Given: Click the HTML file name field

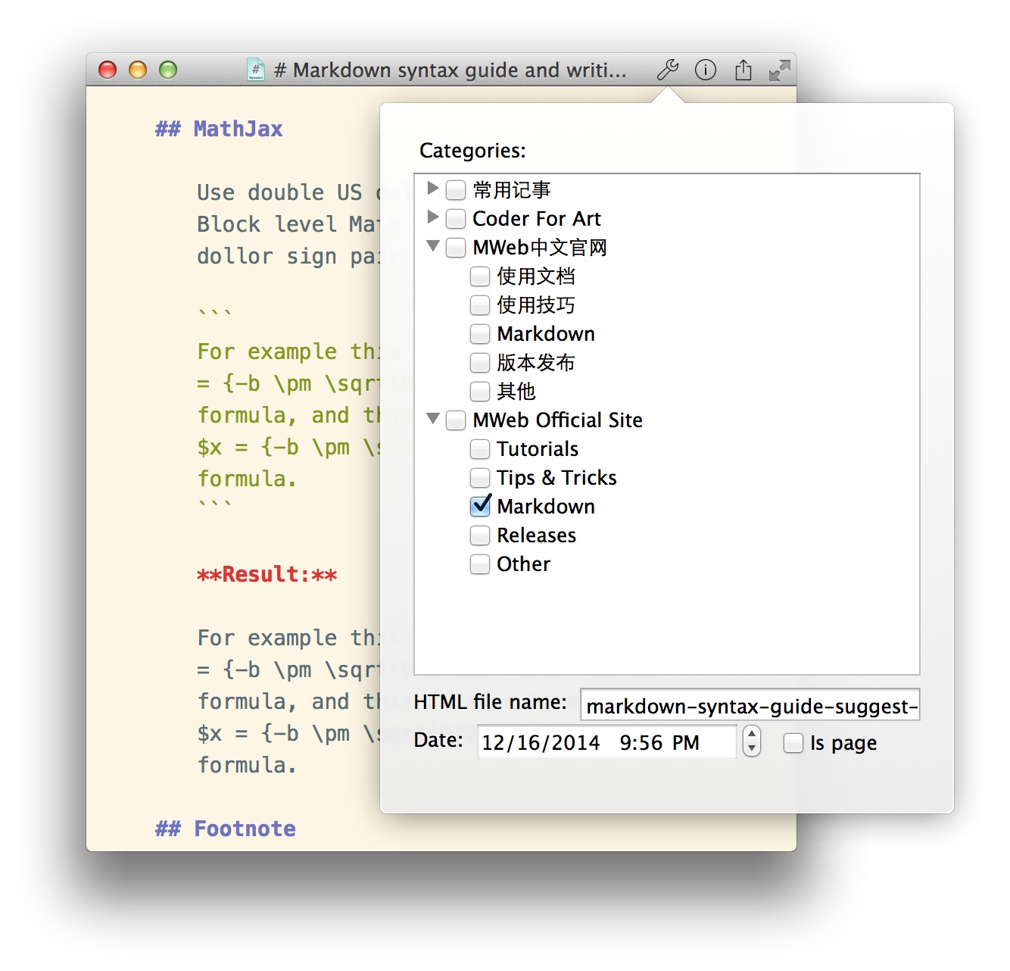Looking at the screenshot, I should pos(750,706).
